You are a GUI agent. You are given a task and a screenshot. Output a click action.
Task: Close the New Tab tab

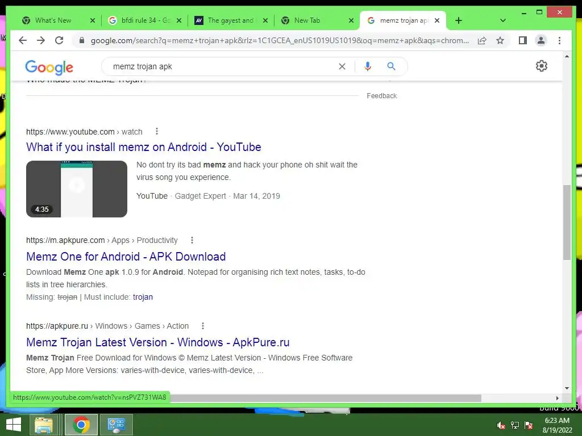pos(351,21)
